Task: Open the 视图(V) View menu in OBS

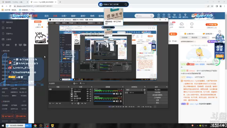Action: click(64, 23)
